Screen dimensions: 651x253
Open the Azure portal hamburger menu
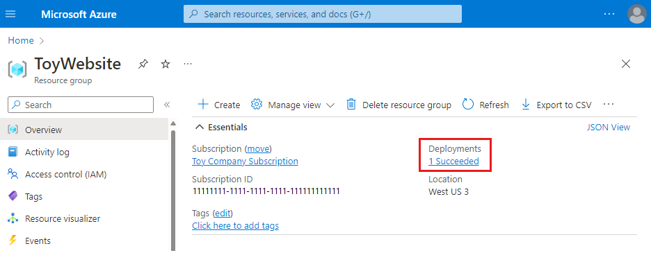tap(10, 14)
